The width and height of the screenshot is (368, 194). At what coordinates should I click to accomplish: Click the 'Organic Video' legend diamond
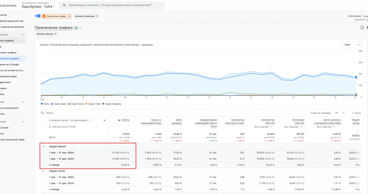86,104
